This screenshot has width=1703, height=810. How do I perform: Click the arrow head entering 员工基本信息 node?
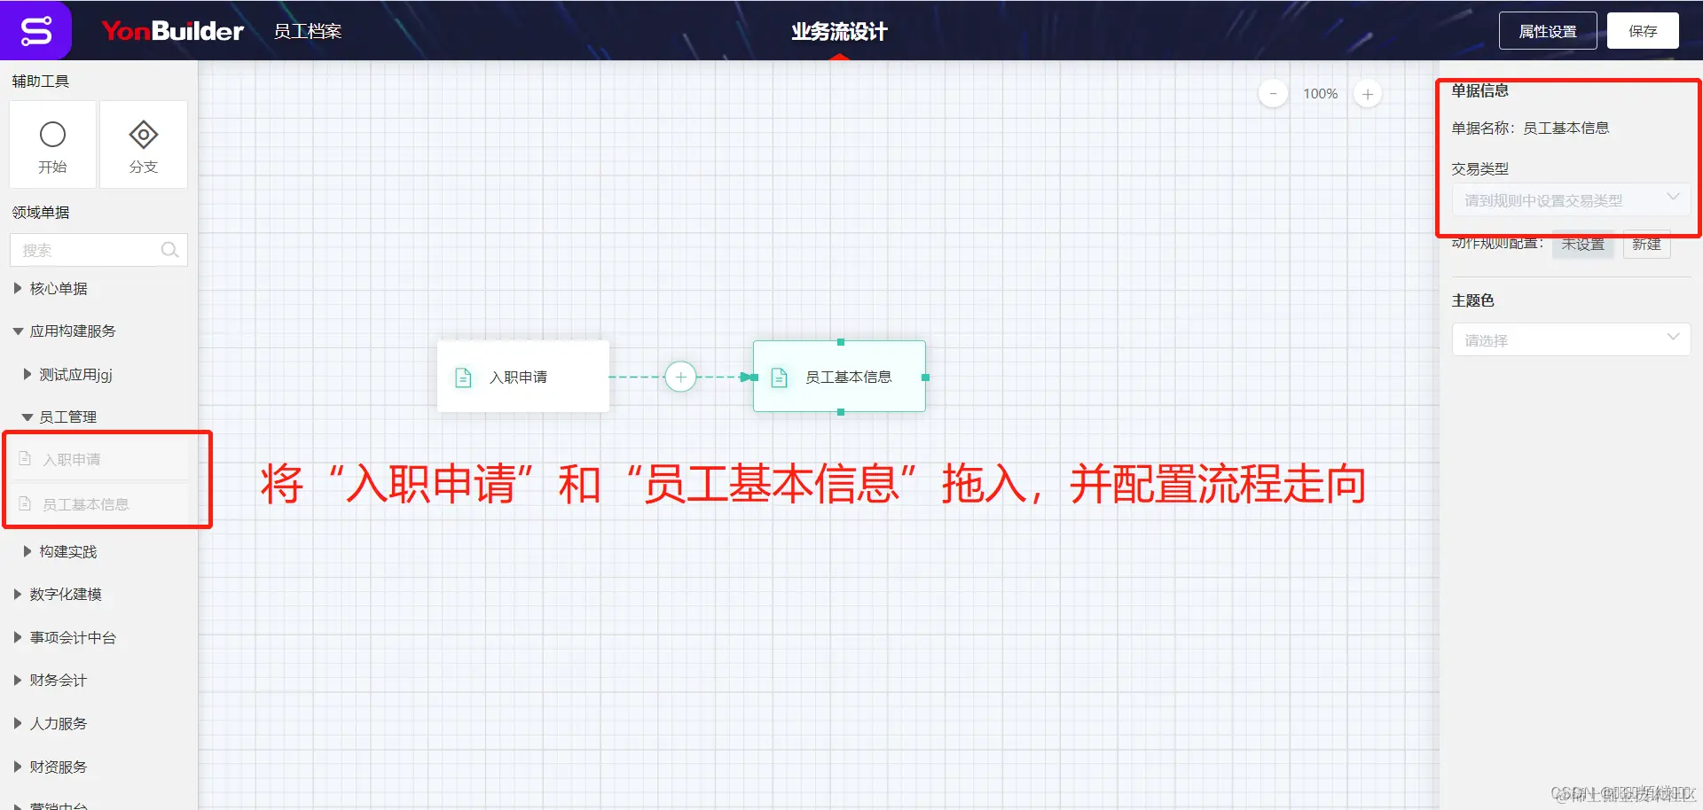(x=749, y=378)
